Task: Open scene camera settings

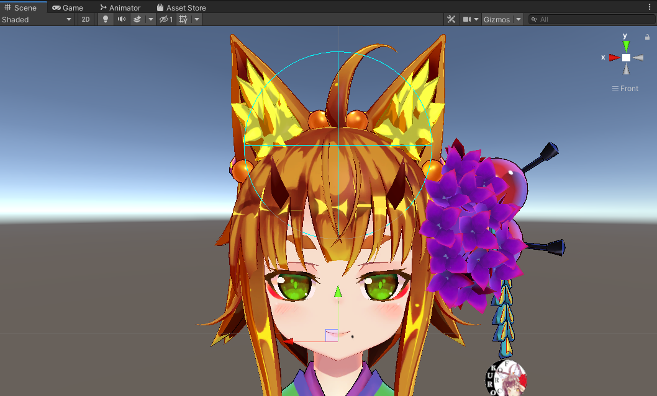Action: pos(471,19)
